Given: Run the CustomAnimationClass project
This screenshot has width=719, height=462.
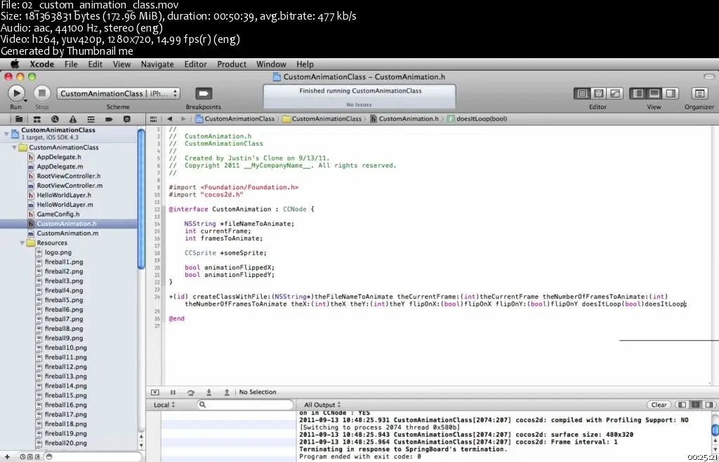Looking at the screenshot, I should point(17,93).
